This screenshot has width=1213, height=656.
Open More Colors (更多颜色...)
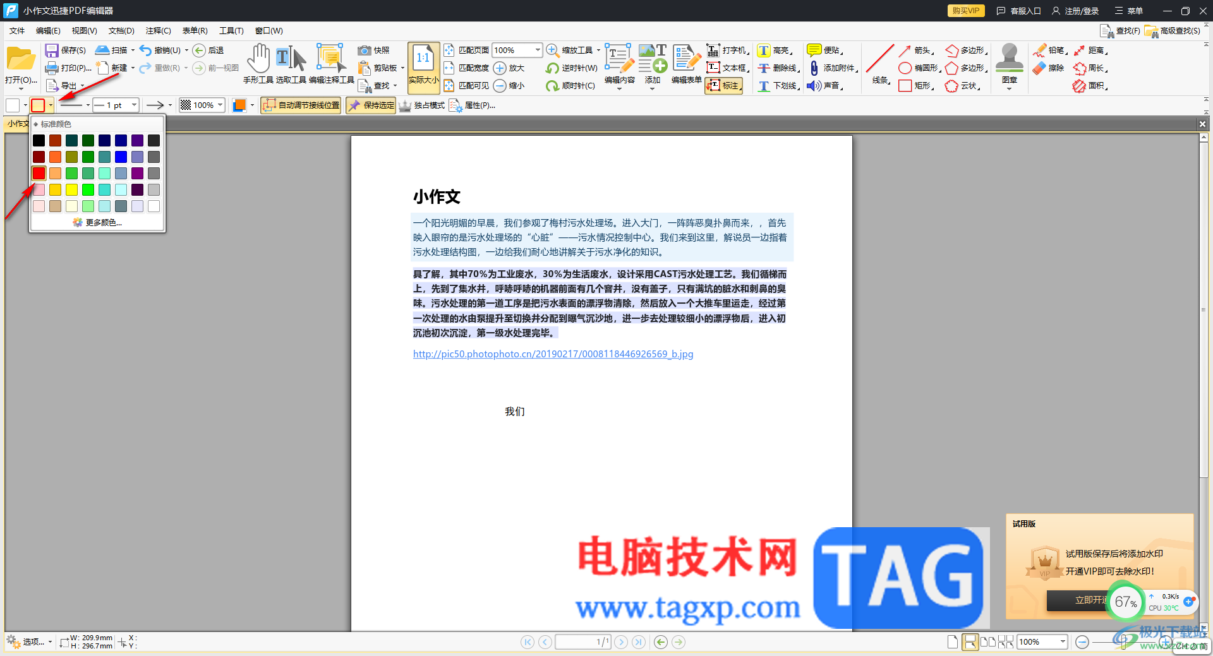coord(97,223)
